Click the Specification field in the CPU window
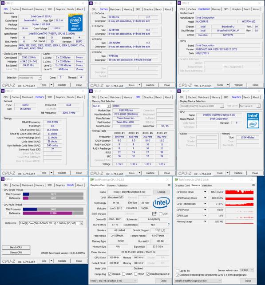This screenshot has height=285, width=265. point(51,34)
